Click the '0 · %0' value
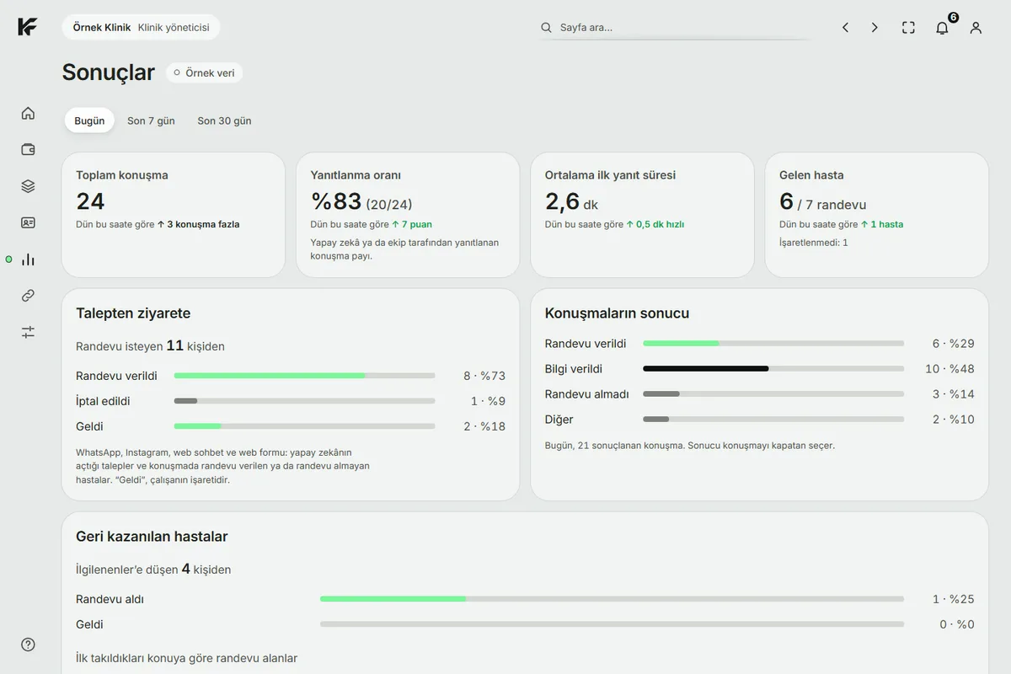Viewport: 1011px width, 674px height. (956, 624)
